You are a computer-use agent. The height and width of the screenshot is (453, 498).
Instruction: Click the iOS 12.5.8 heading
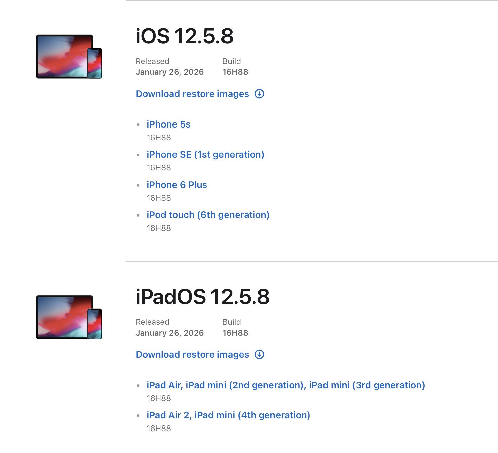tap(184, 36)
